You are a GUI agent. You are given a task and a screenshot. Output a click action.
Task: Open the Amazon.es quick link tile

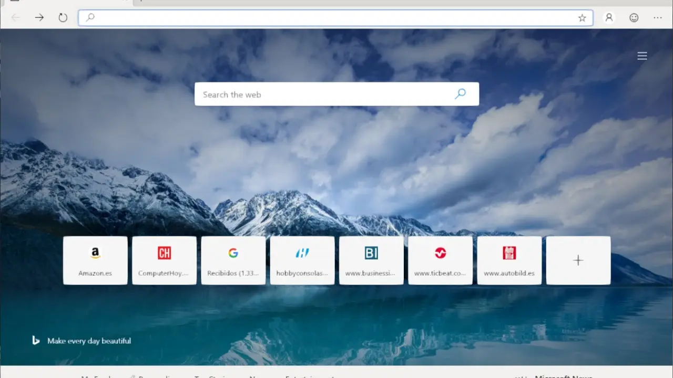pos(95,260)
